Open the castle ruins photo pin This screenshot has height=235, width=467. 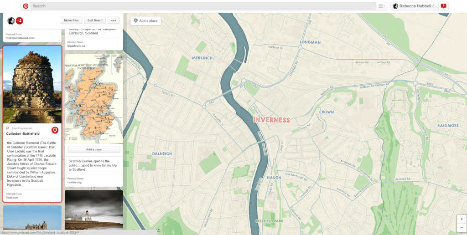[x=32, y=217]
